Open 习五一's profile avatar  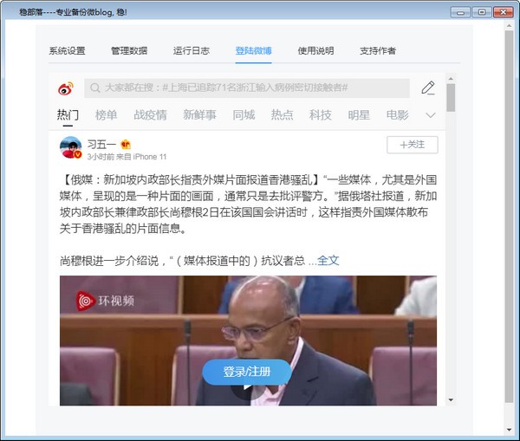(71, 148)
